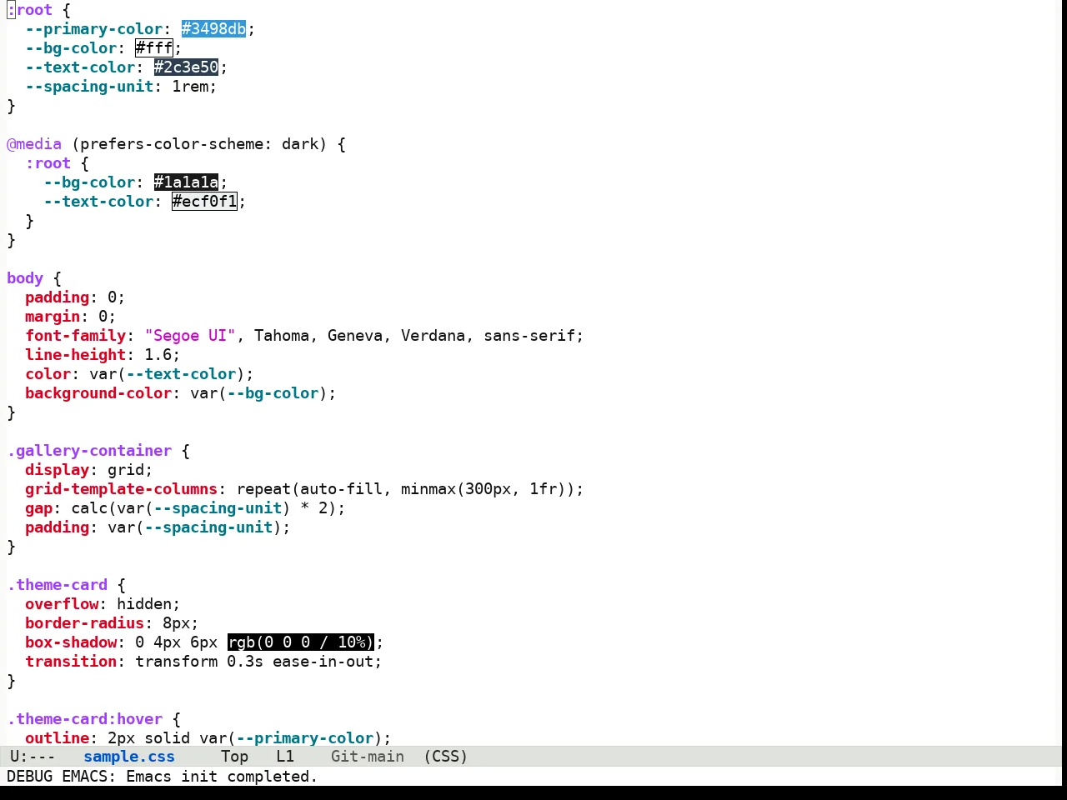Click the #2c3e50 text color value

[x=186, y=67]
